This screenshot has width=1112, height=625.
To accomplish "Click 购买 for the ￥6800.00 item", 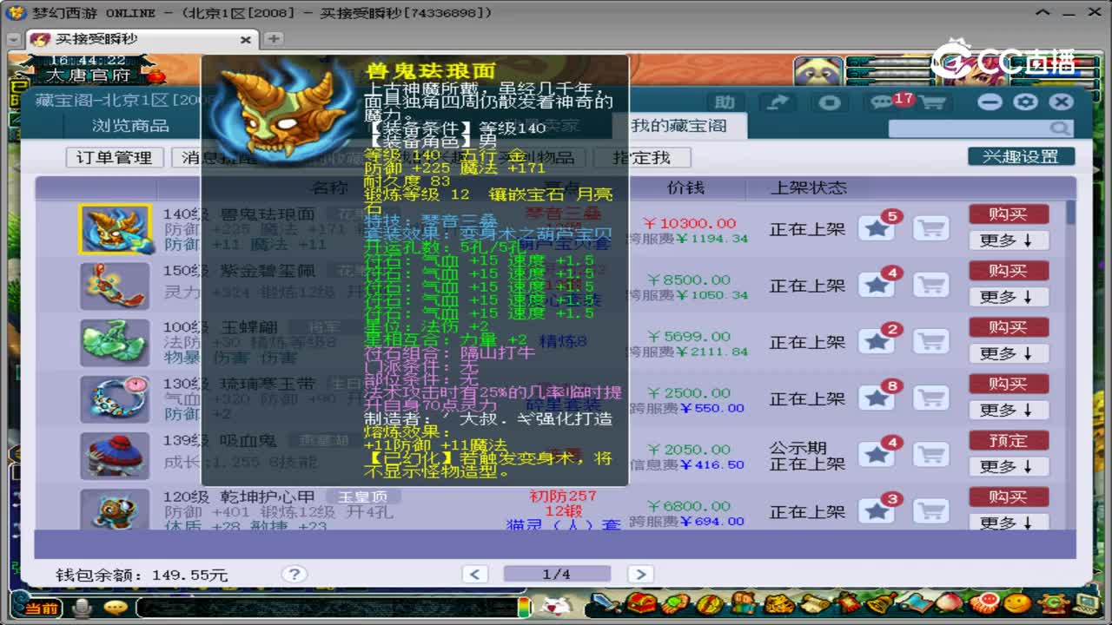I will [1009, 497].
